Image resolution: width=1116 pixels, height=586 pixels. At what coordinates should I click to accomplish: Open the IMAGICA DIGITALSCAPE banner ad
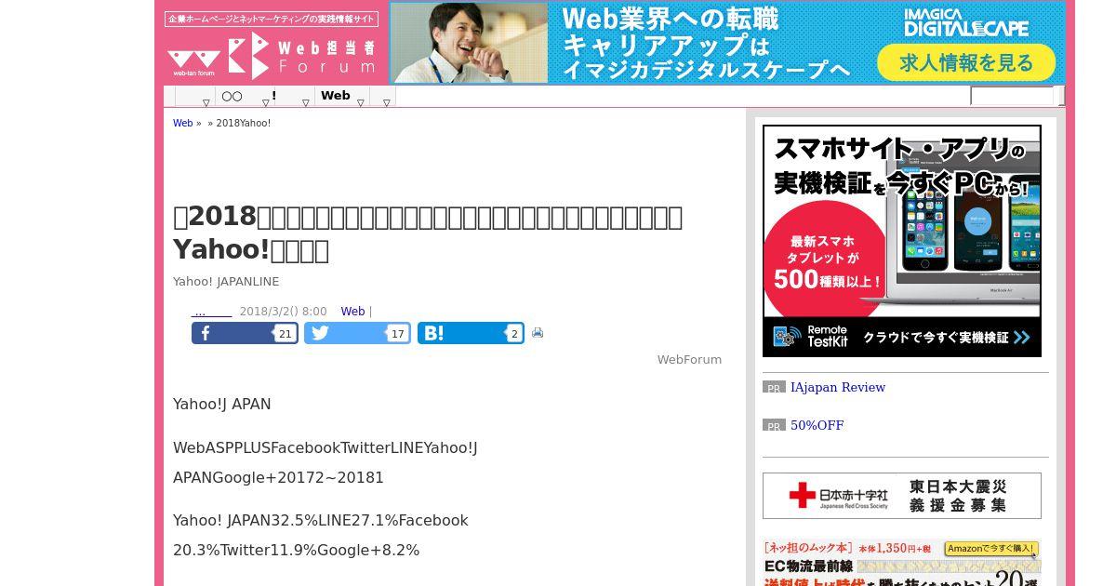point(727,43)
